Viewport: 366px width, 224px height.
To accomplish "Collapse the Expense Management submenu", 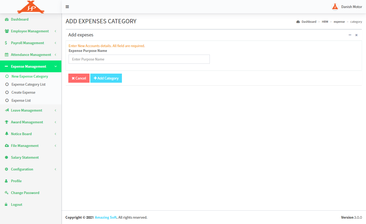I will [55, 66].
